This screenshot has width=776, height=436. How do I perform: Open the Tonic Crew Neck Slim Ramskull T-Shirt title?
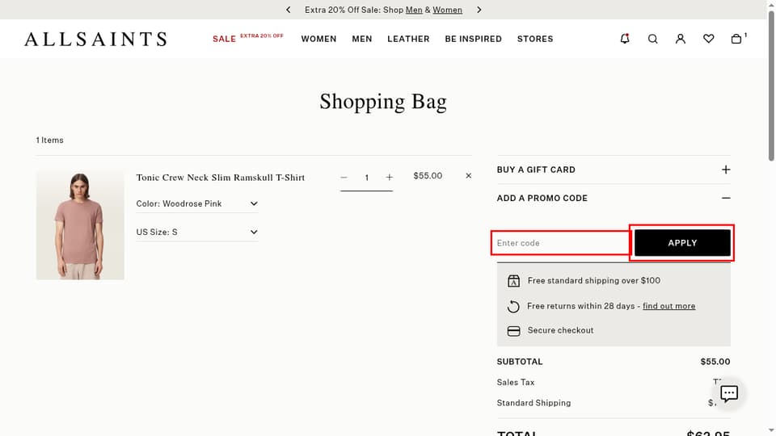pos(220,178)
